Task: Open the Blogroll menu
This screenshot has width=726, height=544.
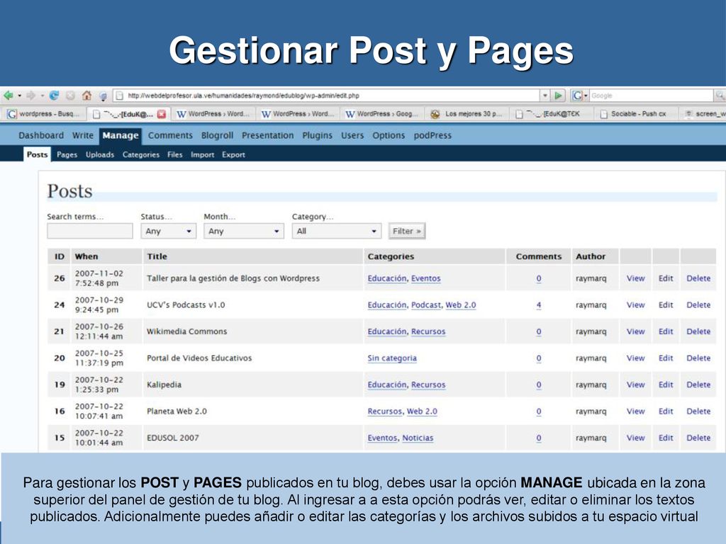Action: (217, 135)
